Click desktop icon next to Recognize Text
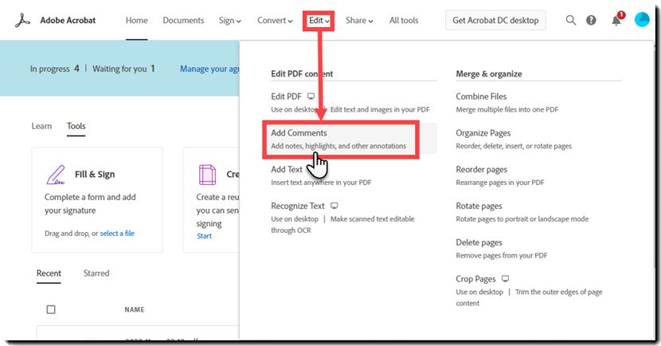 click(x=334, y=206)
